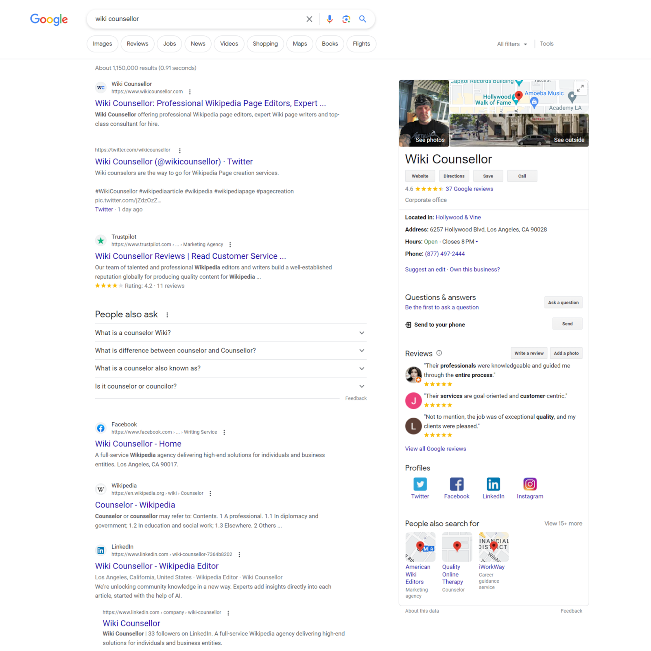Open the Instagram profile icon

530,484
